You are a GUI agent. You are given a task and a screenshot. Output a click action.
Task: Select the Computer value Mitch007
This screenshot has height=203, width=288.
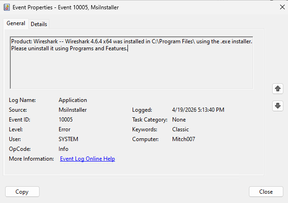(x=183, y=139)
